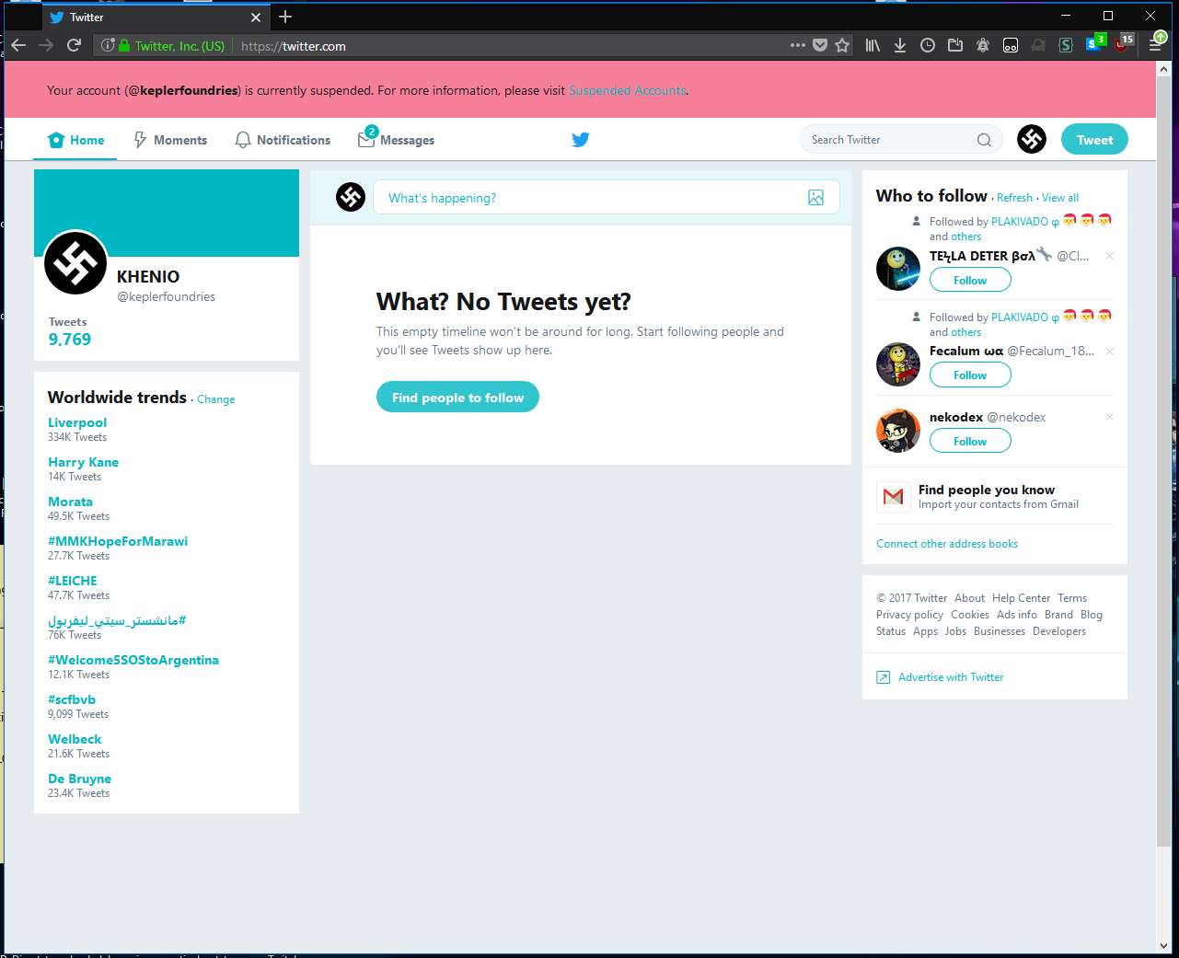Image resolution: width=1179 pixels, height=958 pixels.
Task: Click the Gmail icon under Find people
Action: pyautogui.click(x=893, y=497)
